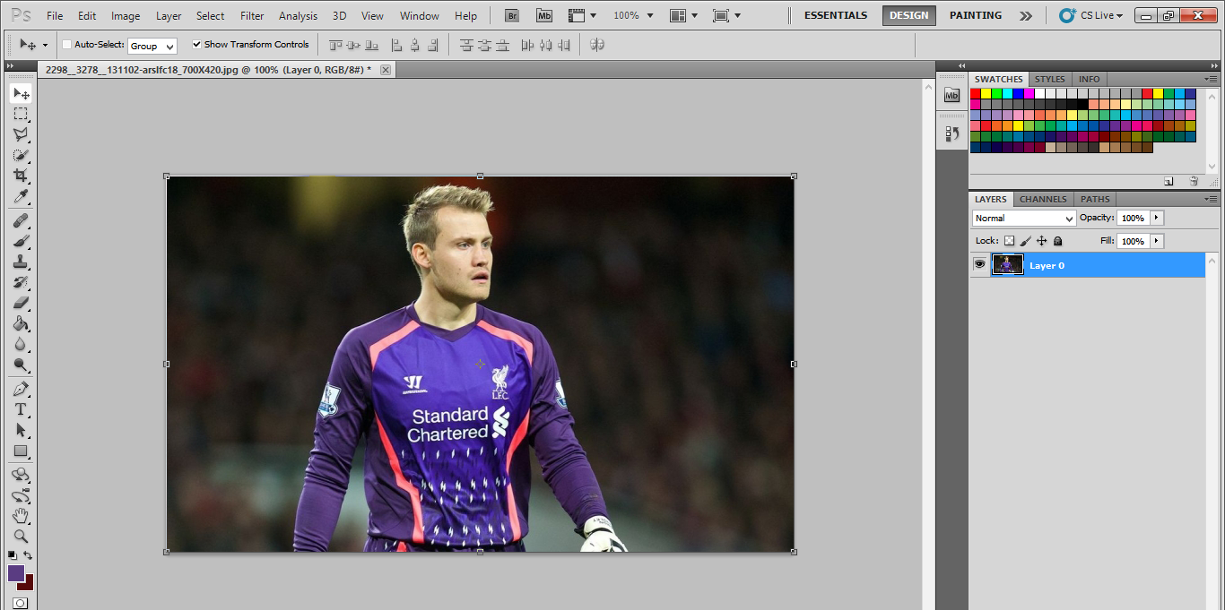Open the Opacity slider arrow
1225x610 pixels.
[1157, 218]
